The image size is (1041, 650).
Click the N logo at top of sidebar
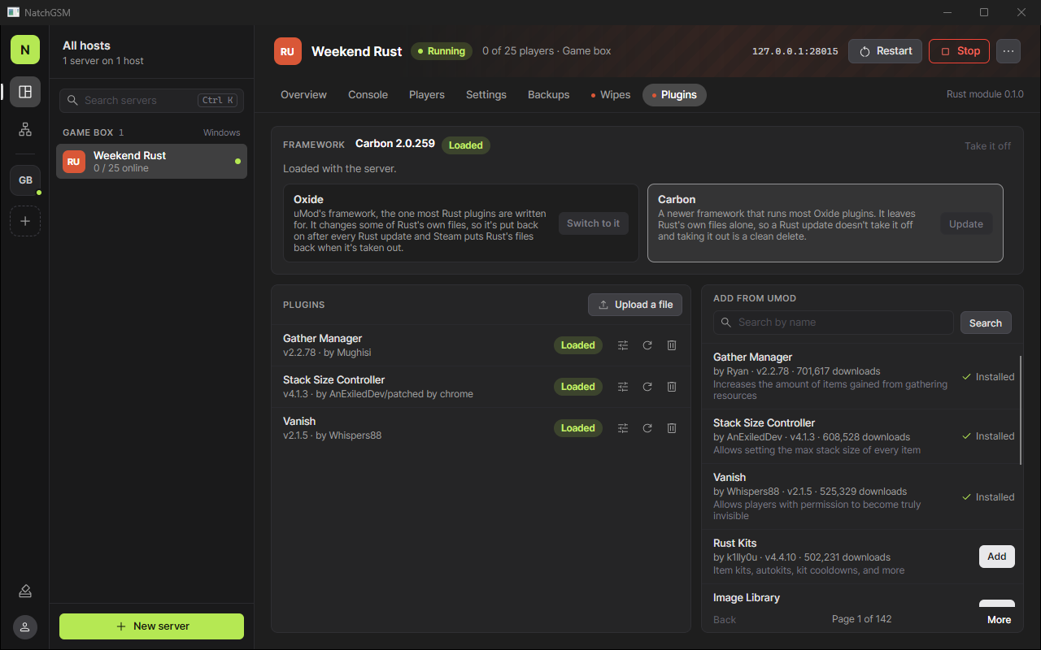pos(25,50)
